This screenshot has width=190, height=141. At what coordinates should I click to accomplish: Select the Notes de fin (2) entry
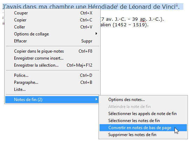(52, 100)
